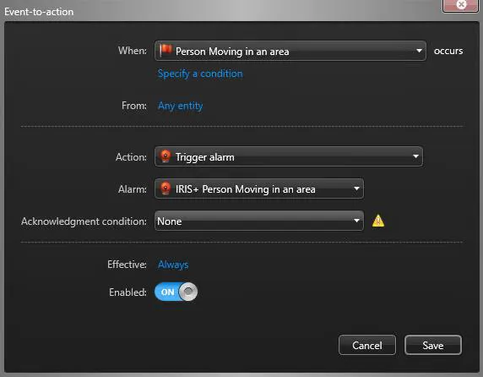Viewport: 483px width, 377px height.
Task: Click the Any entity link
Action: tap(180, 106)
